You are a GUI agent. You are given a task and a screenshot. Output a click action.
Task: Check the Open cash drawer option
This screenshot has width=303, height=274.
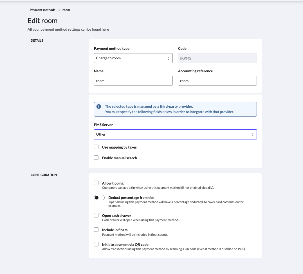coord(96,215)
